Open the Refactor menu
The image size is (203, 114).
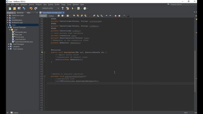[39, 4]
